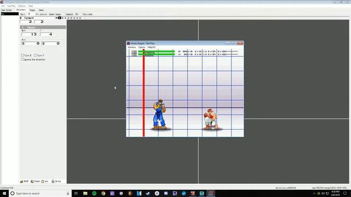The width and height of the screenshot is (351, 197).
Task: Click the first ±0 axis offset field
Action: tap(31, 43)
